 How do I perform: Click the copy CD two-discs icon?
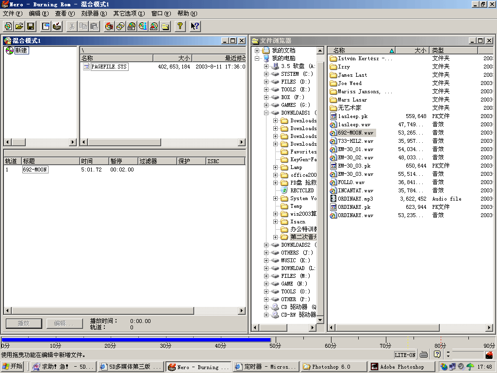120,26
